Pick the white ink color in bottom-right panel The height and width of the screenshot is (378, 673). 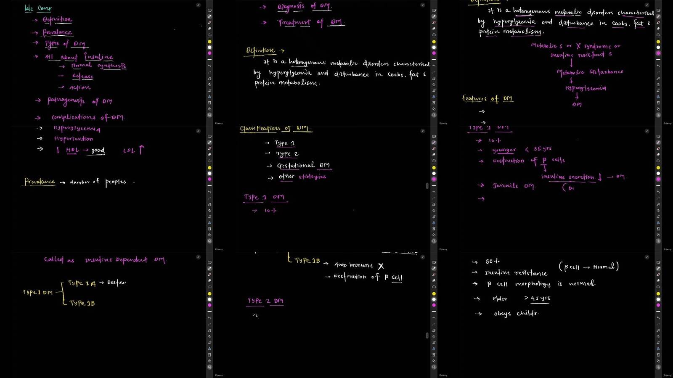click(x=658, y=299)
